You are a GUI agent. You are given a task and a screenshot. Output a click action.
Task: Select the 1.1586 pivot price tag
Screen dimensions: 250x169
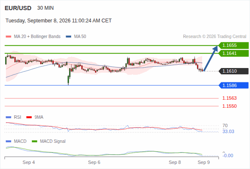233,85
